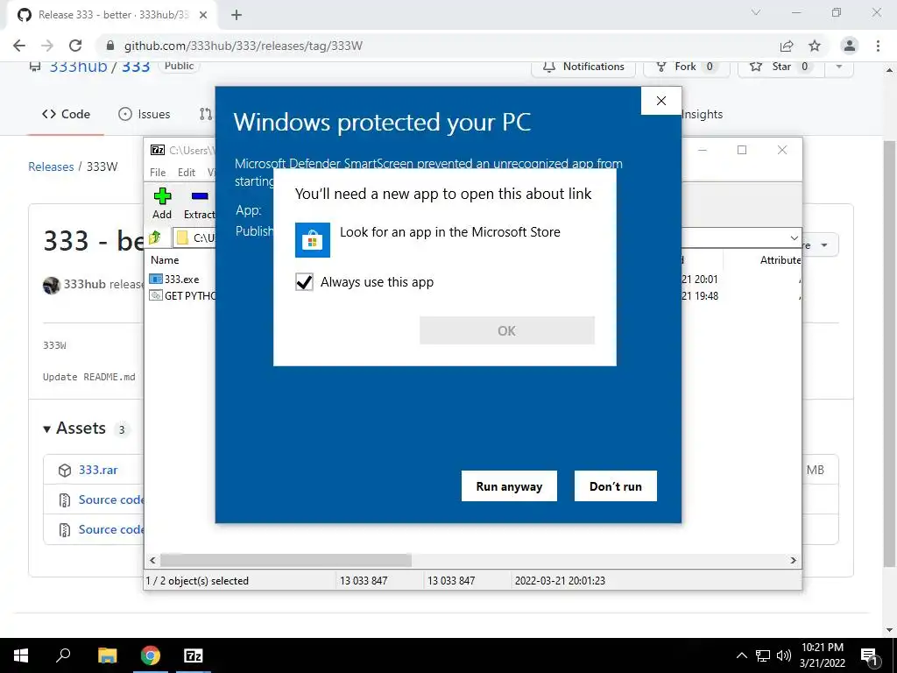The height and width of the screenshot is (673, 897).
Task: Open the Chrome three-dot menu
Action: (878, 46)
